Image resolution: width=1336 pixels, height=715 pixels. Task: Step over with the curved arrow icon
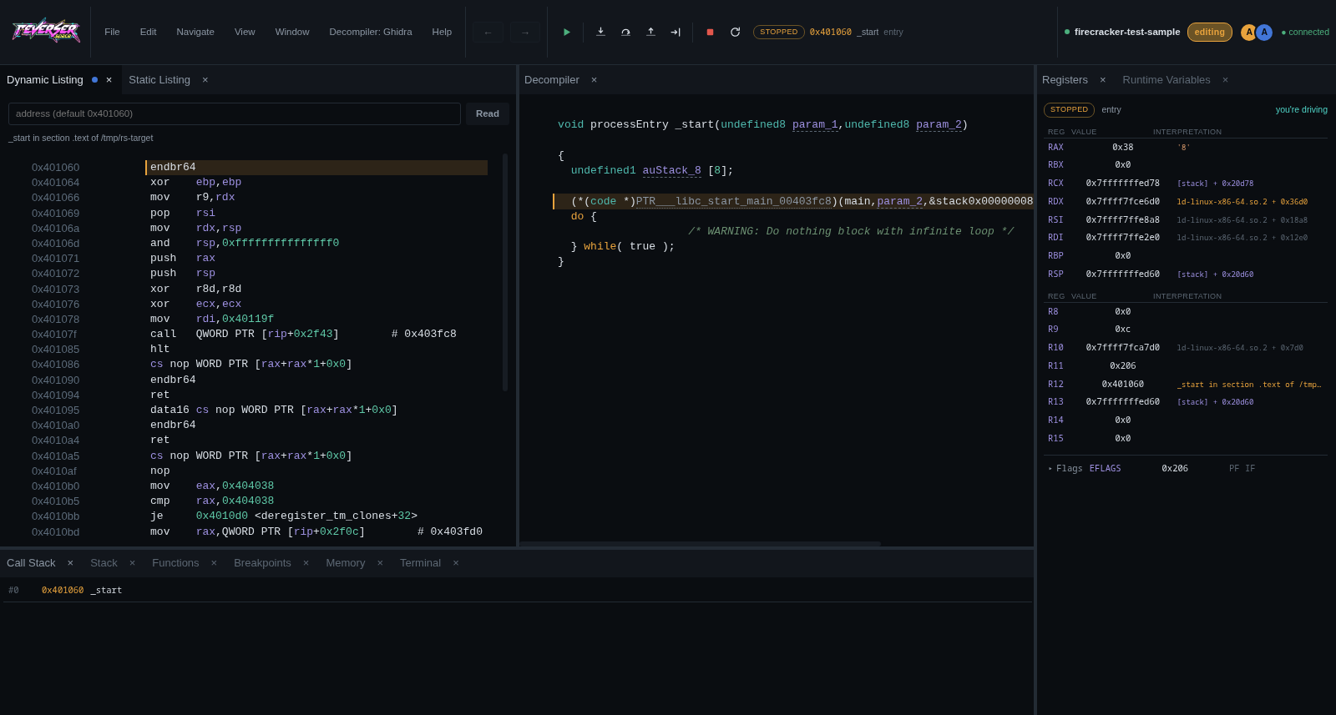(x=625, y=33)
